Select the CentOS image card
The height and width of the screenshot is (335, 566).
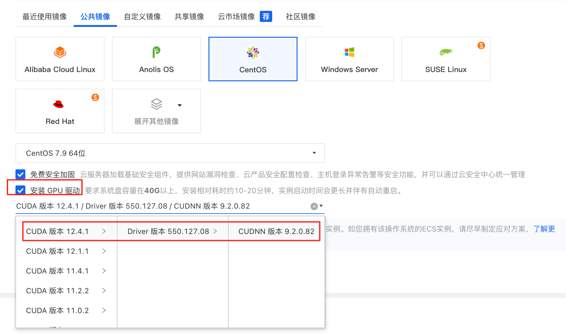253,59
